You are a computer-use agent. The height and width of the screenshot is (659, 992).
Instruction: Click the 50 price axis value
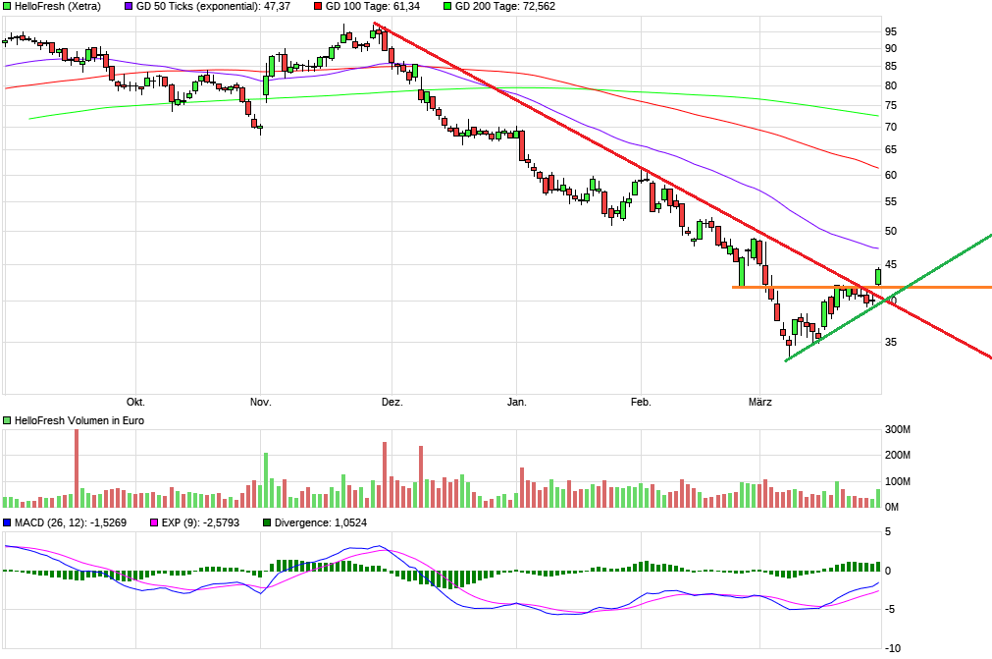coord(891,231)
